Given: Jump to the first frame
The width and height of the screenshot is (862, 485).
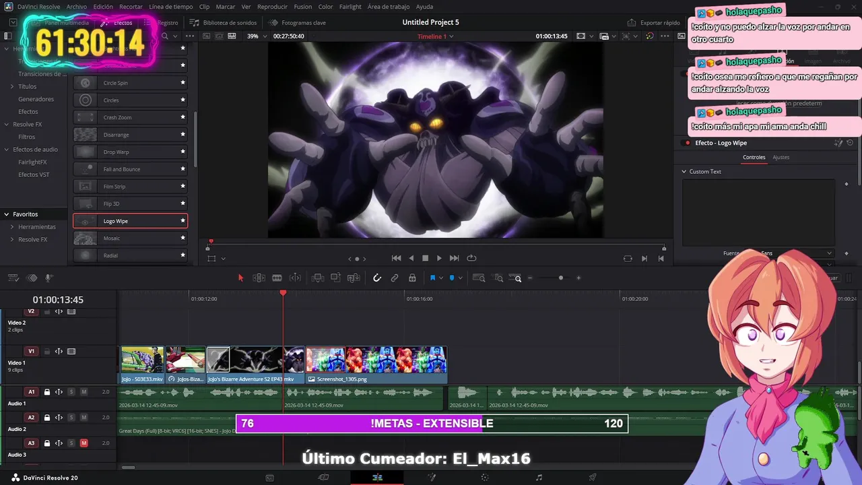Looking at the screenshot, I should (396, 258).
